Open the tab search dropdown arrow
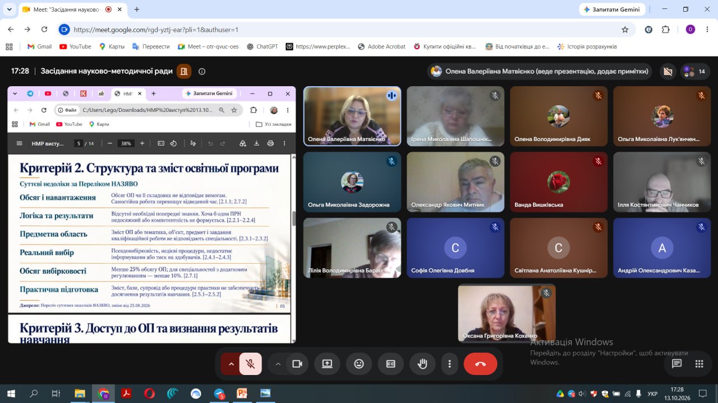 (10, 10)
